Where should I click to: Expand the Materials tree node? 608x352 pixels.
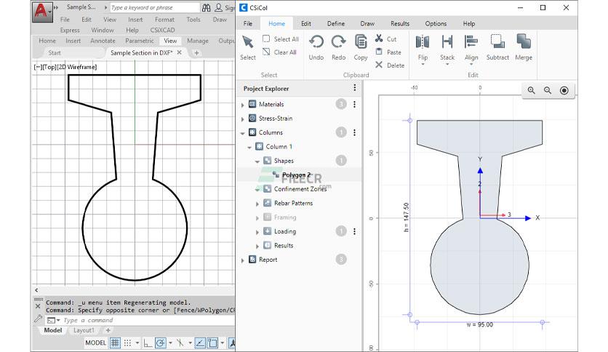(242, 105)
